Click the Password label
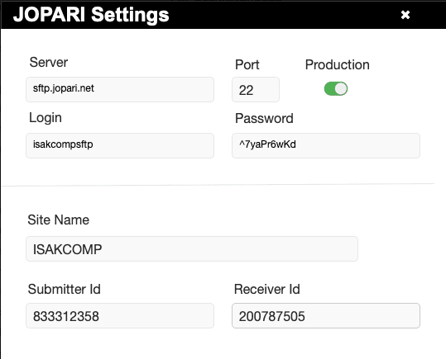 (264, 118)
